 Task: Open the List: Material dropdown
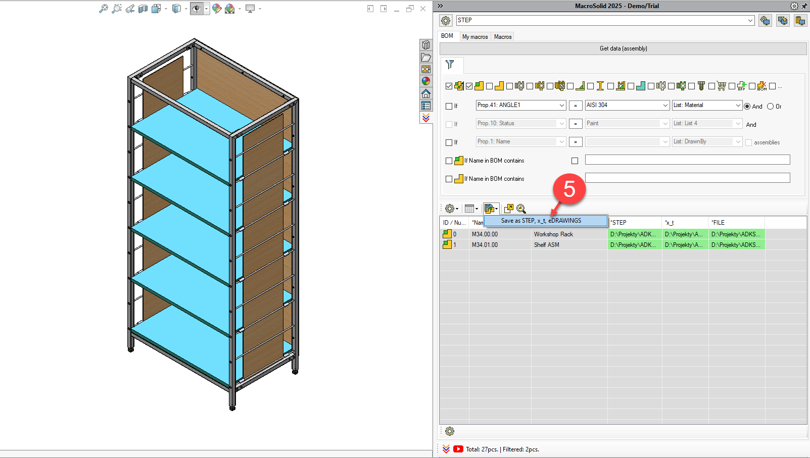pyautogui.click(x=738, y=106)
